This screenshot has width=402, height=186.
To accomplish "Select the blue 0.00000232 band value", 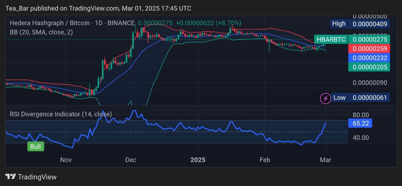I will pos(370,58).
